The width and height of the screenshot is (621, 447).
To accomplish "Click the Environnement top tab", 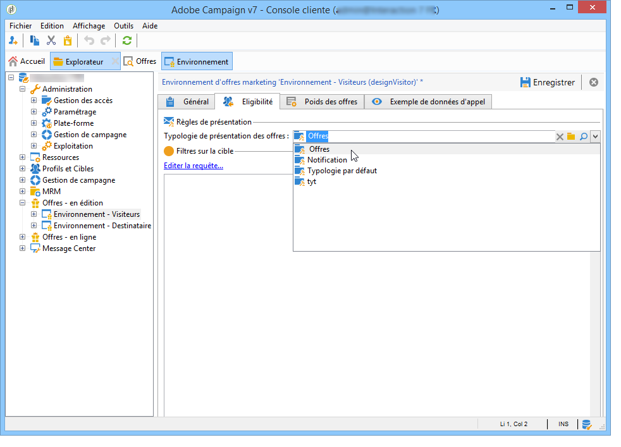I will (197, 61).
